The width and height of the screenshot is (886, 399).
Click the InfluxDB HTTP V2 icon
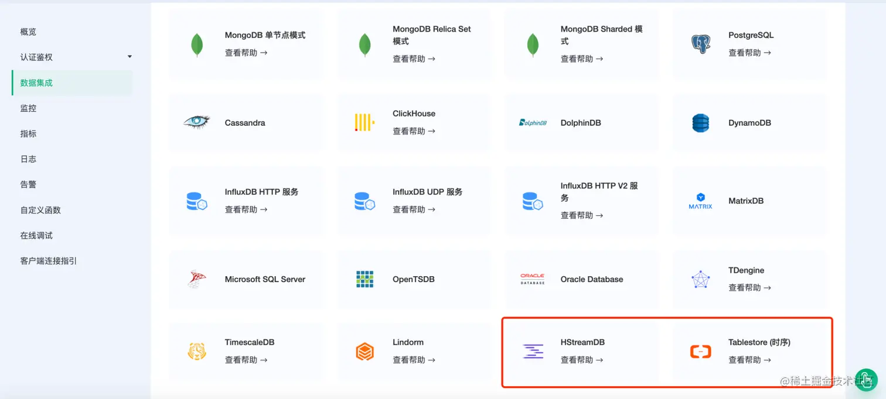click(x=533, y=201)
